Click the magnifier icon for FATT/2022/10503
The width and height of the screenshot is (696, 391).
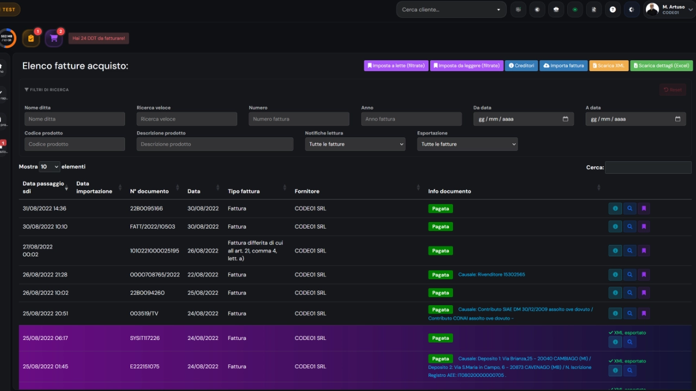pyautogui.click(x=630, y=226)
